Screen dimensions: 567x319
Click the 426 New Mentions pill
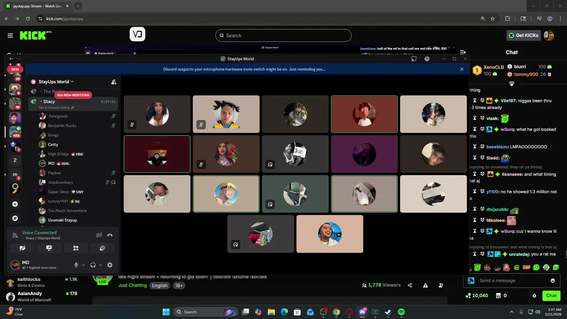(x=73, y=95)
